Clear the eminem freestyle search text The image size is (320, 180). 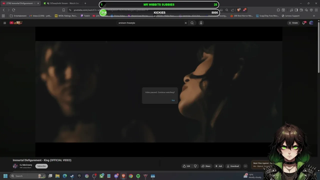[x=185, y=23]
